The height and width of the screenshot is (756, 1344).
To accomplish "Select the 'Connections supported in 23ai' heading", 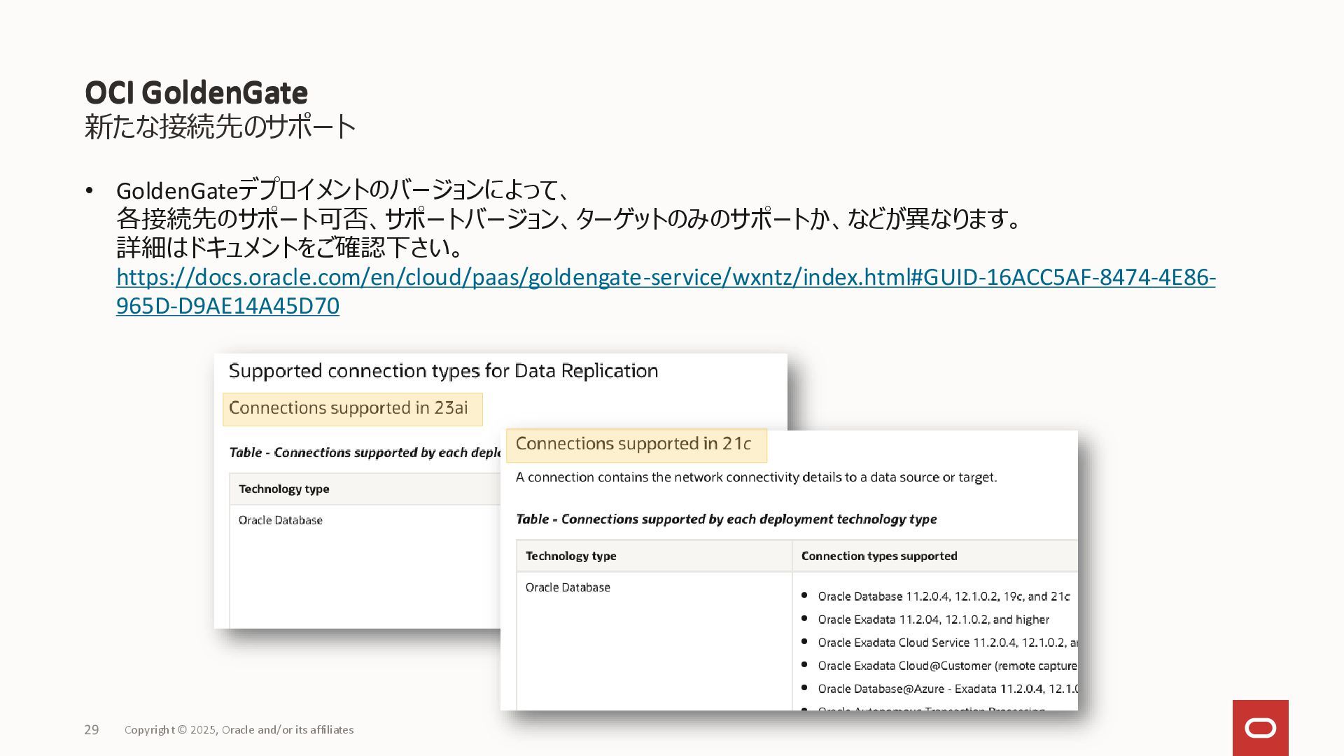I will [x=349, y=408].
